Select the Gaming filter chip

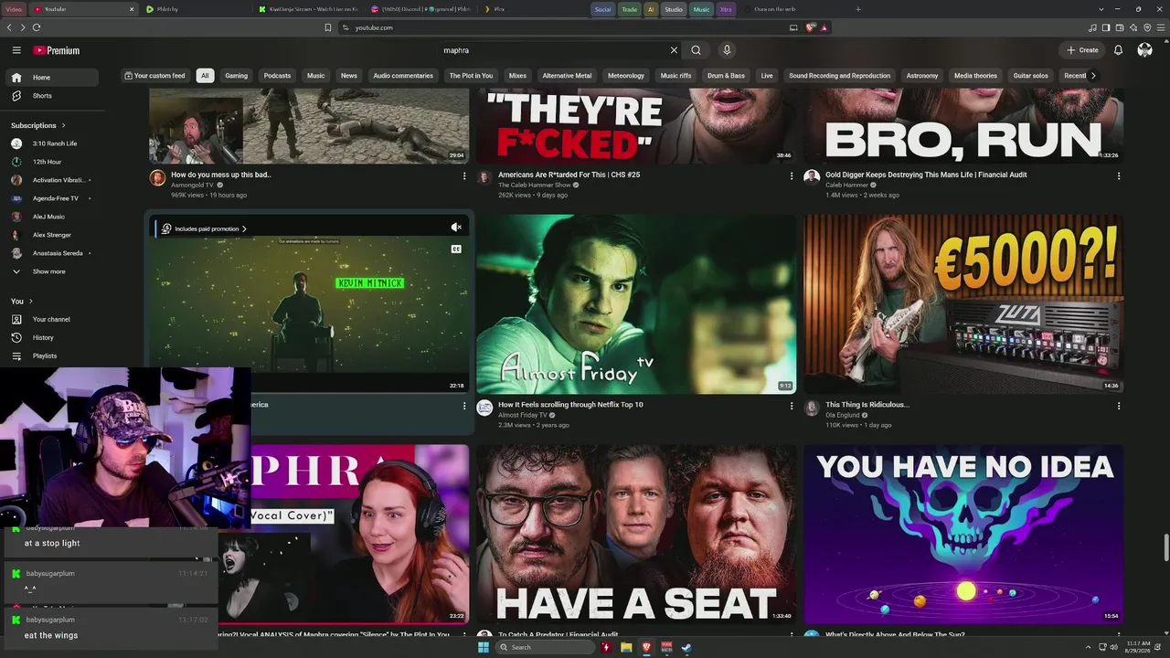(x=237, y=76)
